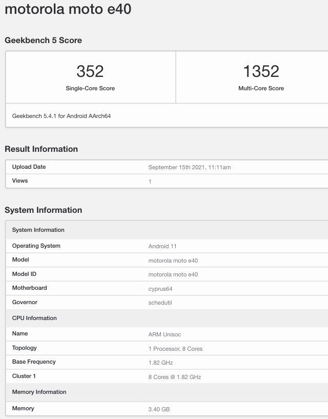Click the 'Motherboard' row label
Screen dimensions: 328x419
(30, 288)
